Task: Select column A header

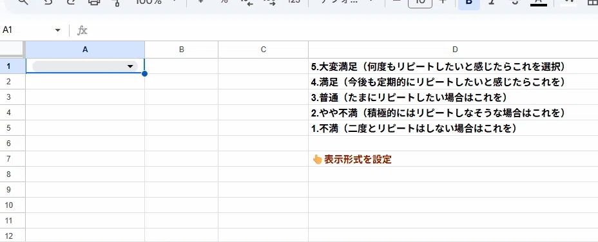Action: point(85,50)
